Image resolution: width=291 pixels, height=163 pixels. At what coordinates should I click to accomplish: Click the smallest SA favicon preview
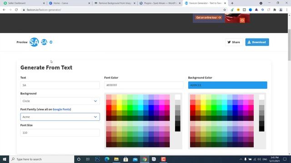pyautogui.click(x=51, y=42)
